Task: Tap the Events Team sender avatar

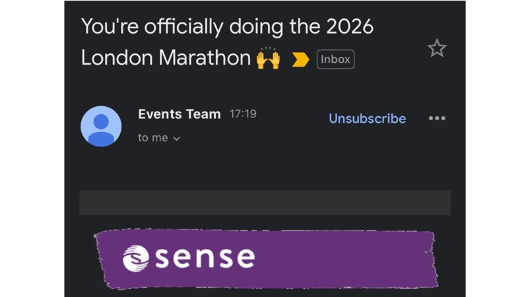Action: [x=101, y=126]
